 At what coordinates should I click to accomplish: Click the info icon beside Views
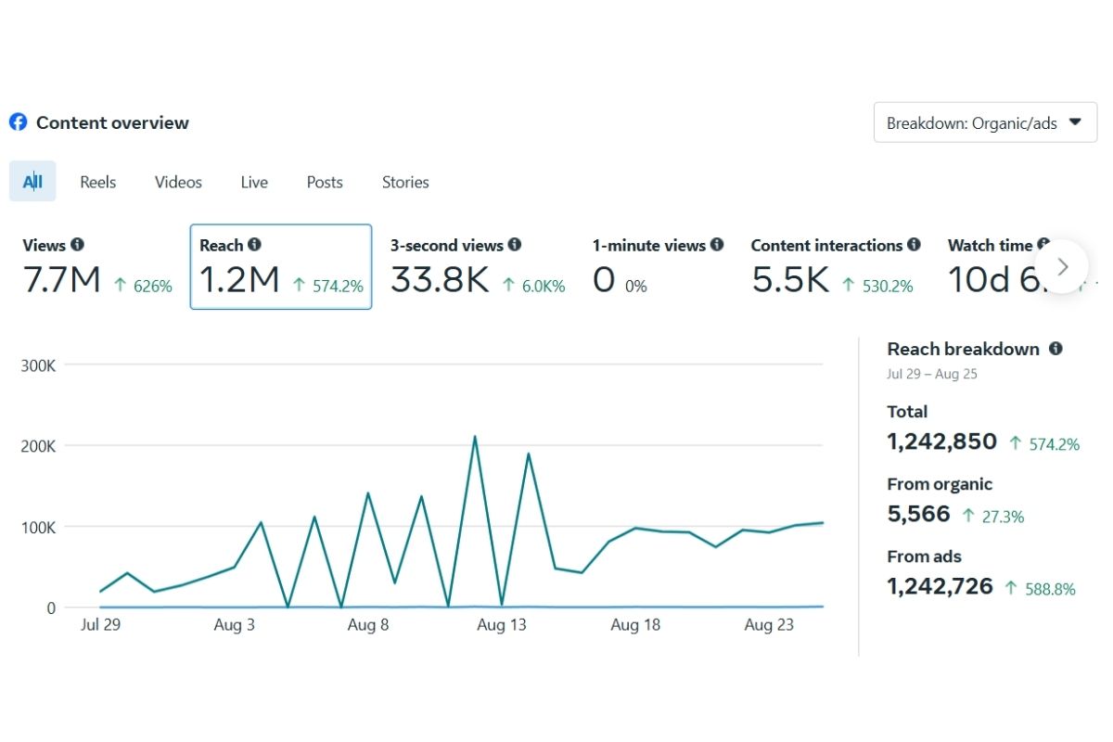[77, 245]
